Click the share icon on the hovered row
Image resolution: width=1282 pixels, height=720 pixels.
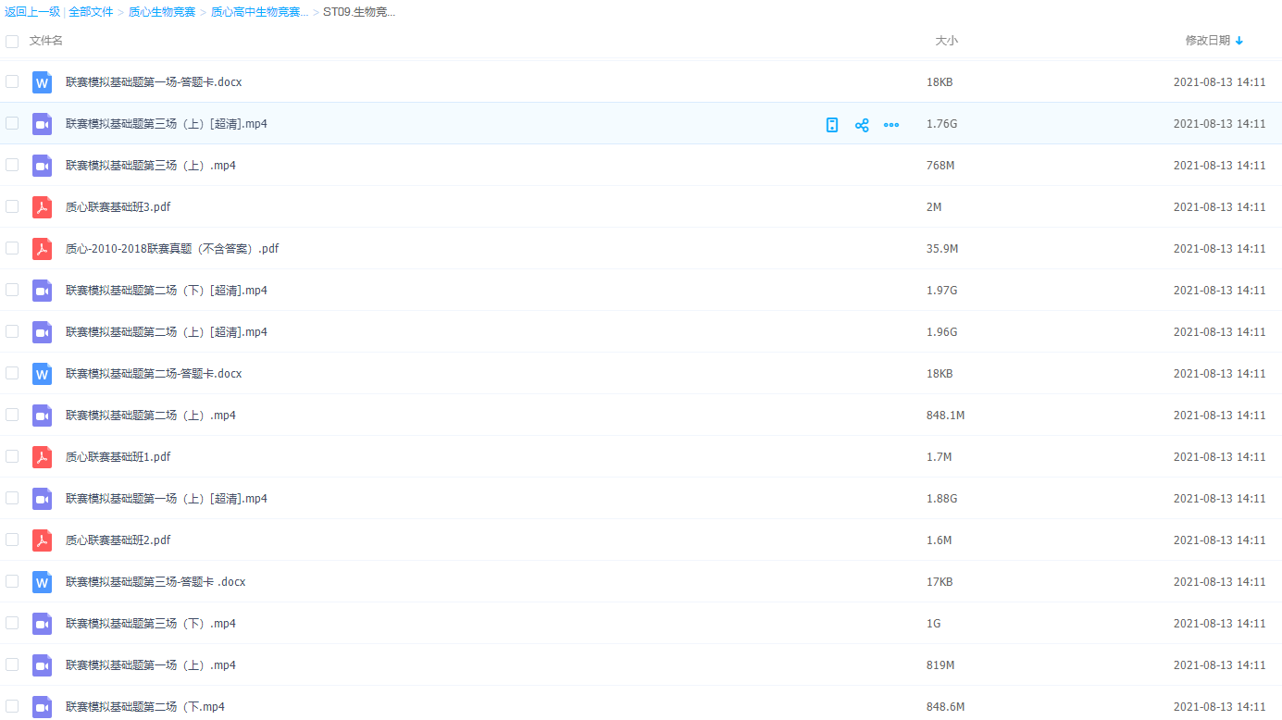tap(862, 125)
